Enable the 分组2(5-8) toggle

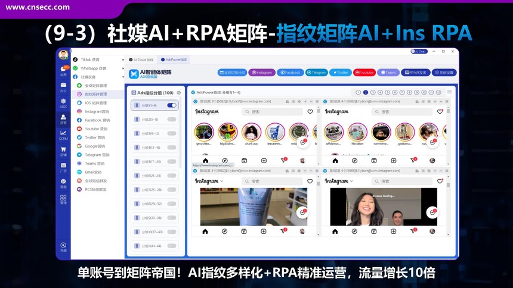pos(172,119)
